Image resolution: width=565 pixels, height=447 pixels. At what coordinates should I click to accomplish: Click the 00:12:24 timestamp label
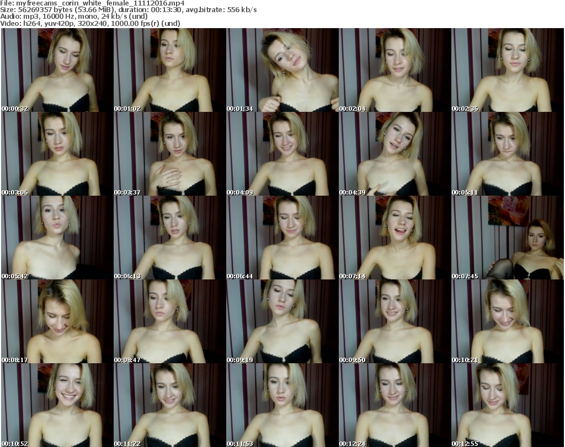pyautogui.click(x=352, y=444)
